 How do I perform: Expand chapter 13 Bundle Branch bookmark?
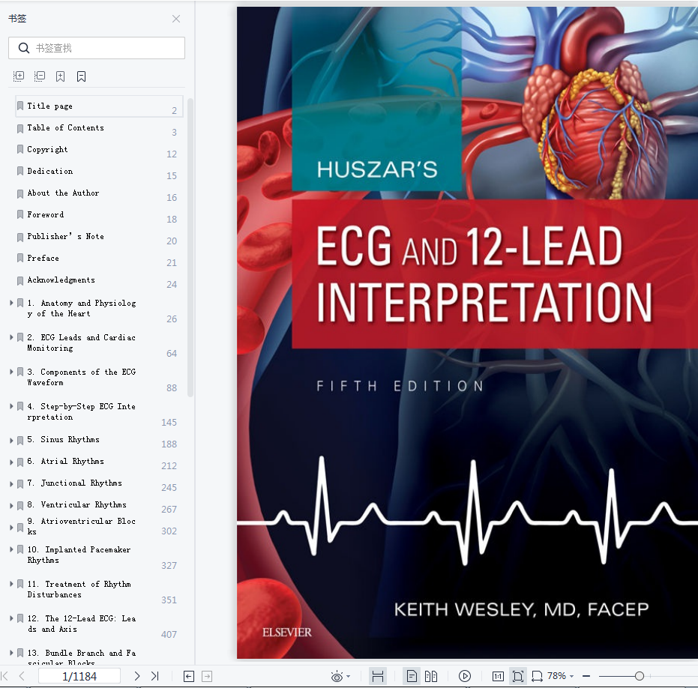(11, 653)
